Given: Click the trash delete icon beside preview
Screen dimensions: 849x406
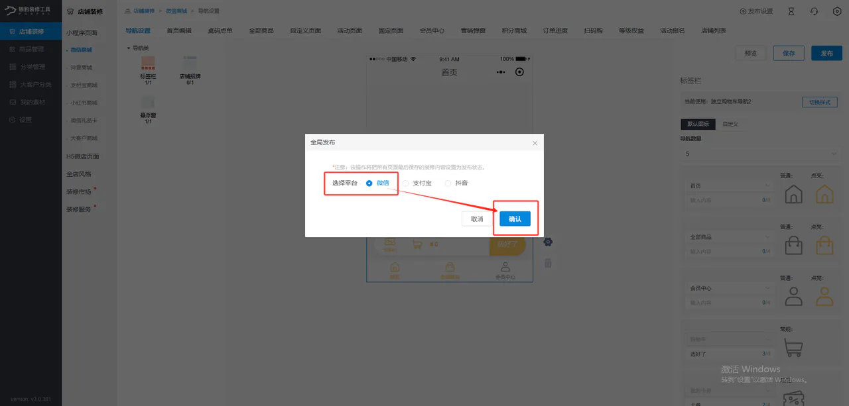Looking at the screenshot, I should pos(548,263).
